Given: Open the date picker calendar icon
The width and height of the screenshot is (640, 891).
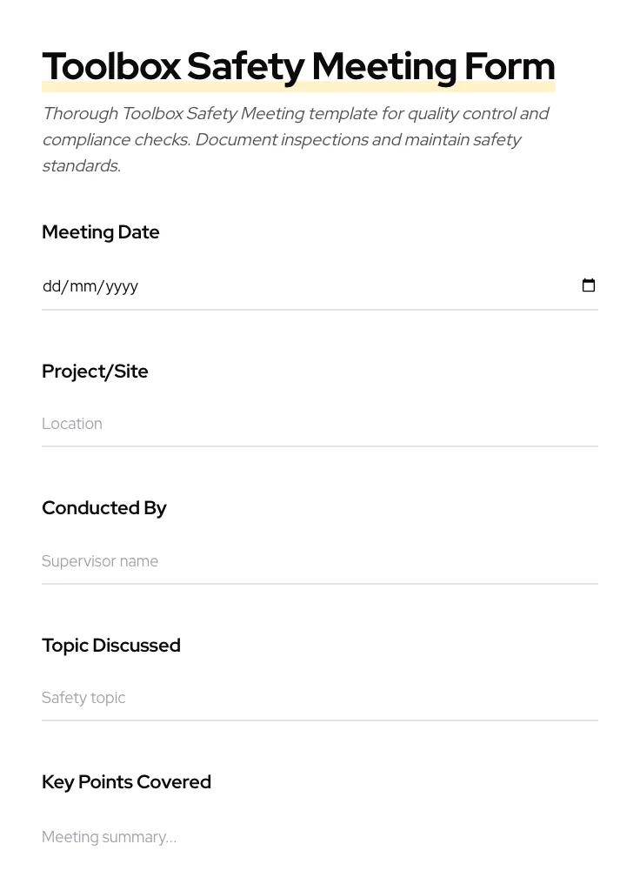Looking at the screenshot, I should [589, 285].
